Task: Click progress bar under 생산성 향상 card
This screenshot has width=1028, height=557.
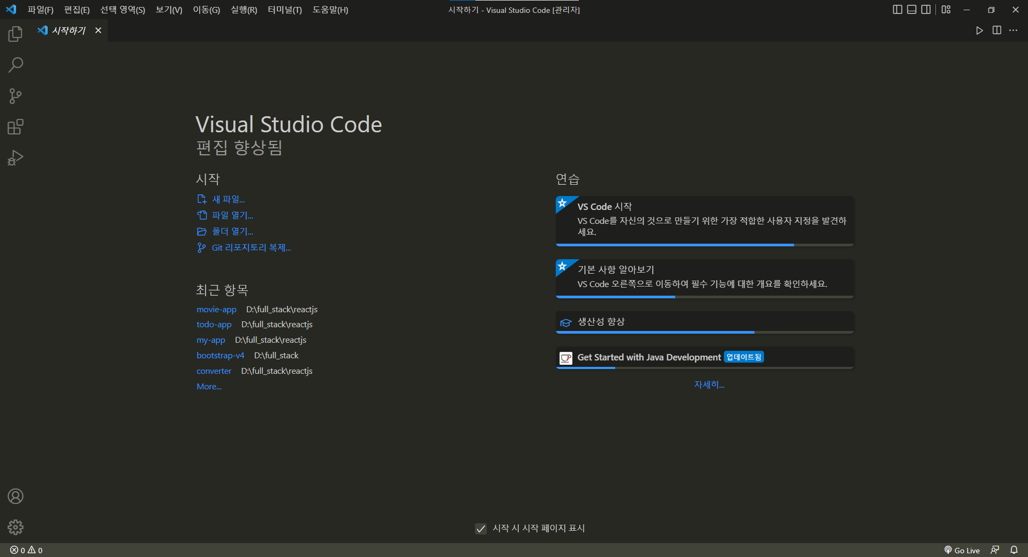Action: point(705,332)
